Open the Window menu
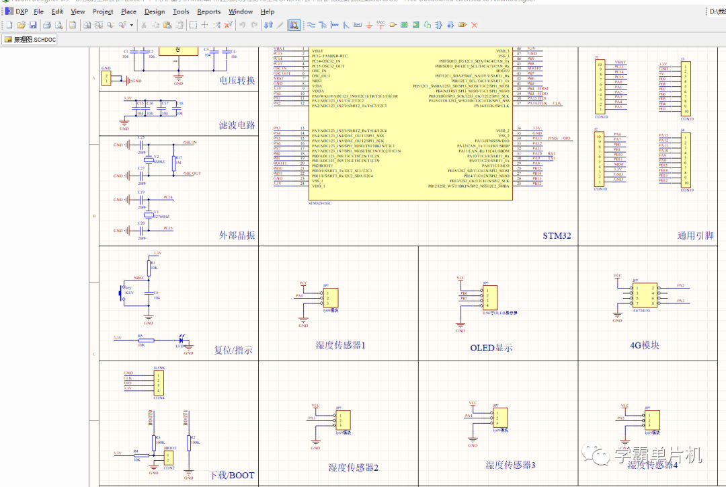The width and height of the screenshot is (726, 487). (241, 11)
